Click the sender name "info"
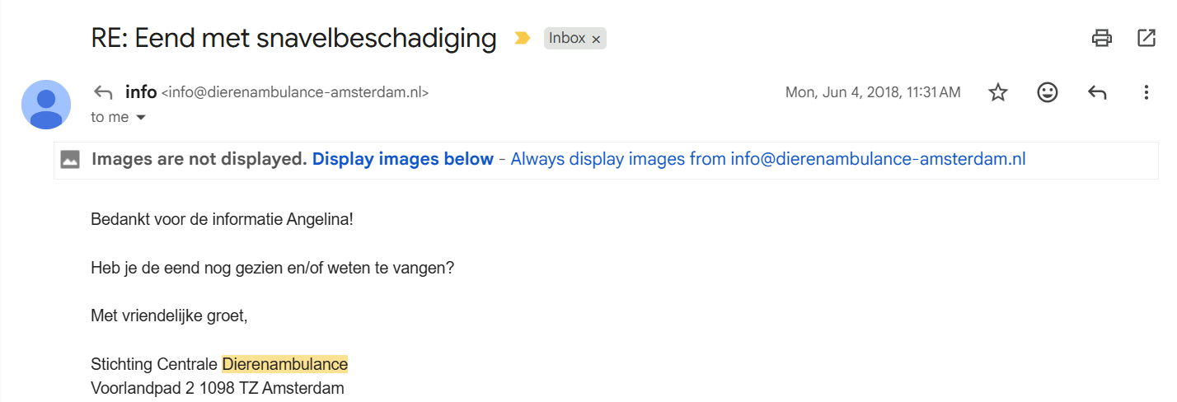Image resolution: width=1177 pixels, height=402 pixels. click(141, 91)
